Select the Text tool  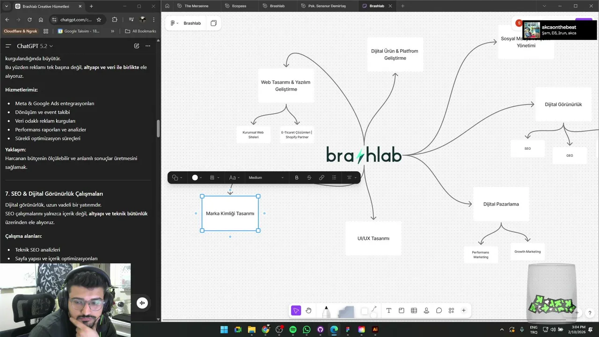(x=388, y=310)
